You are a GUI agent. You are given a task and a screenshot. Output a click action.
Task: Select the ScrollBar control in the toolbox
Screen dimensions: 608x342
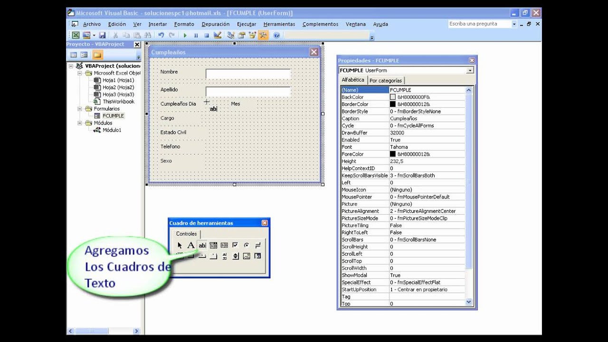tap(224, 256)
